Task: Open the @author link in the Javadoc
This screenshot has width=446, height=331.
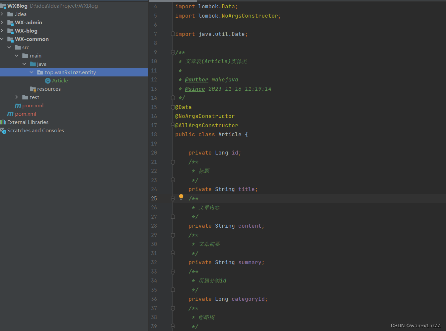Action: pos(196,79)
